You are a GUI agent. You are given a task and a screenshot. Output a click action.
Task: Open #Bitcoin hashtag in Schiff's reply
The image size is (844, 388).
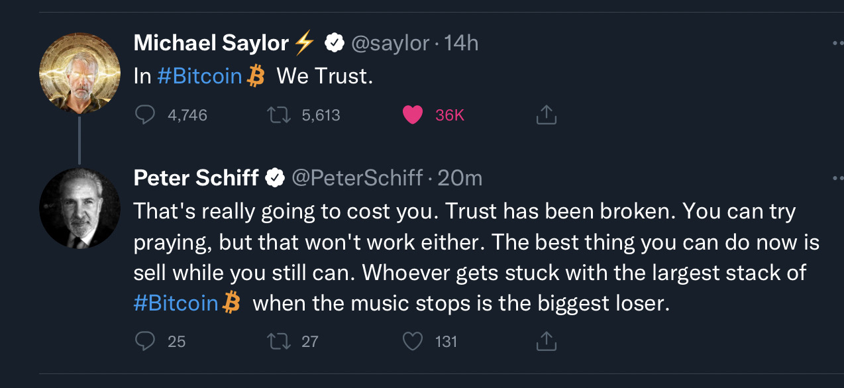pos(176,303)
